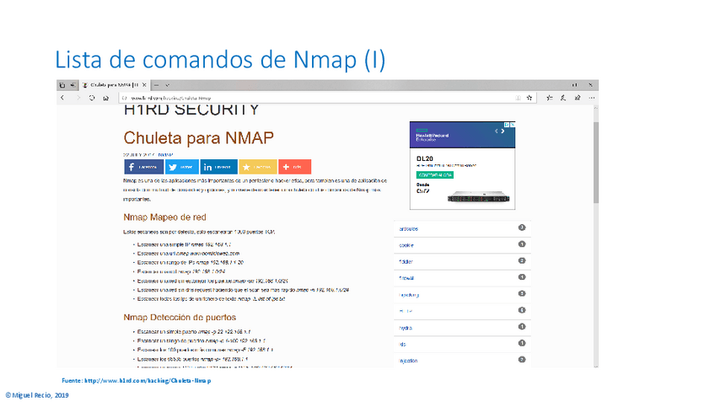Screen dimensions: 715x402
Task: Click the browser Back arrow
Action: [x=62, y=98]
